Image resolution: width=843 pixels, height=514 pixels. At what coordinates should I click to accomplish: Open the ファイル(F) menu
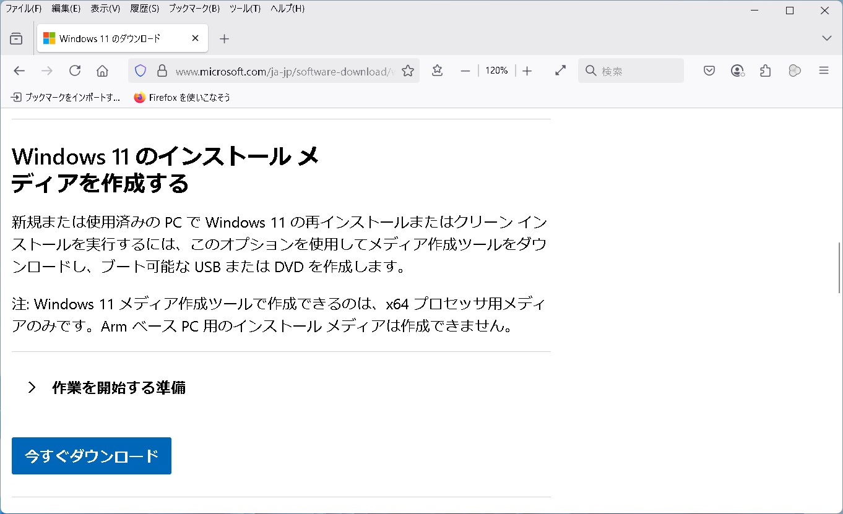24,9
